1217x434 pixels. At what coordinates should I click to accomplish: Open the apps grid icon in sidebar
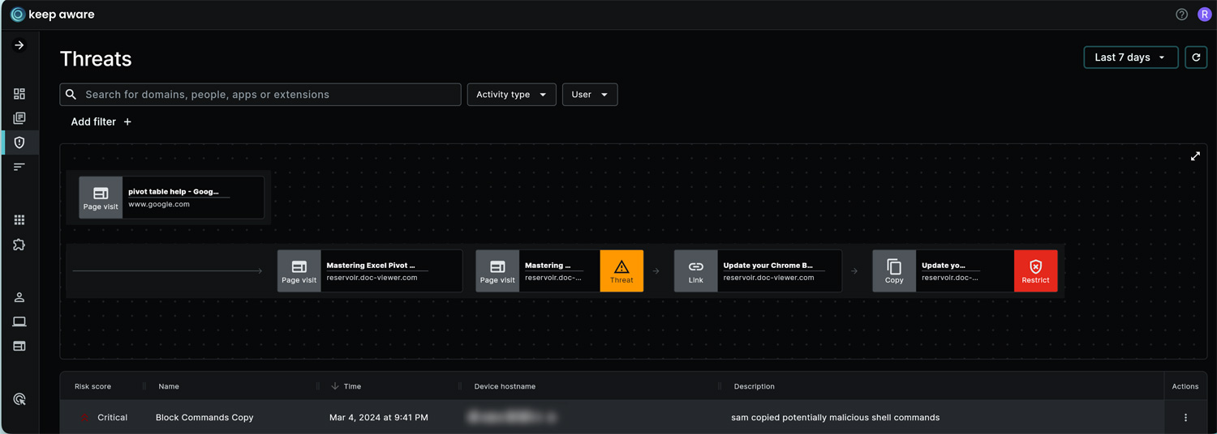click(19, 220)
